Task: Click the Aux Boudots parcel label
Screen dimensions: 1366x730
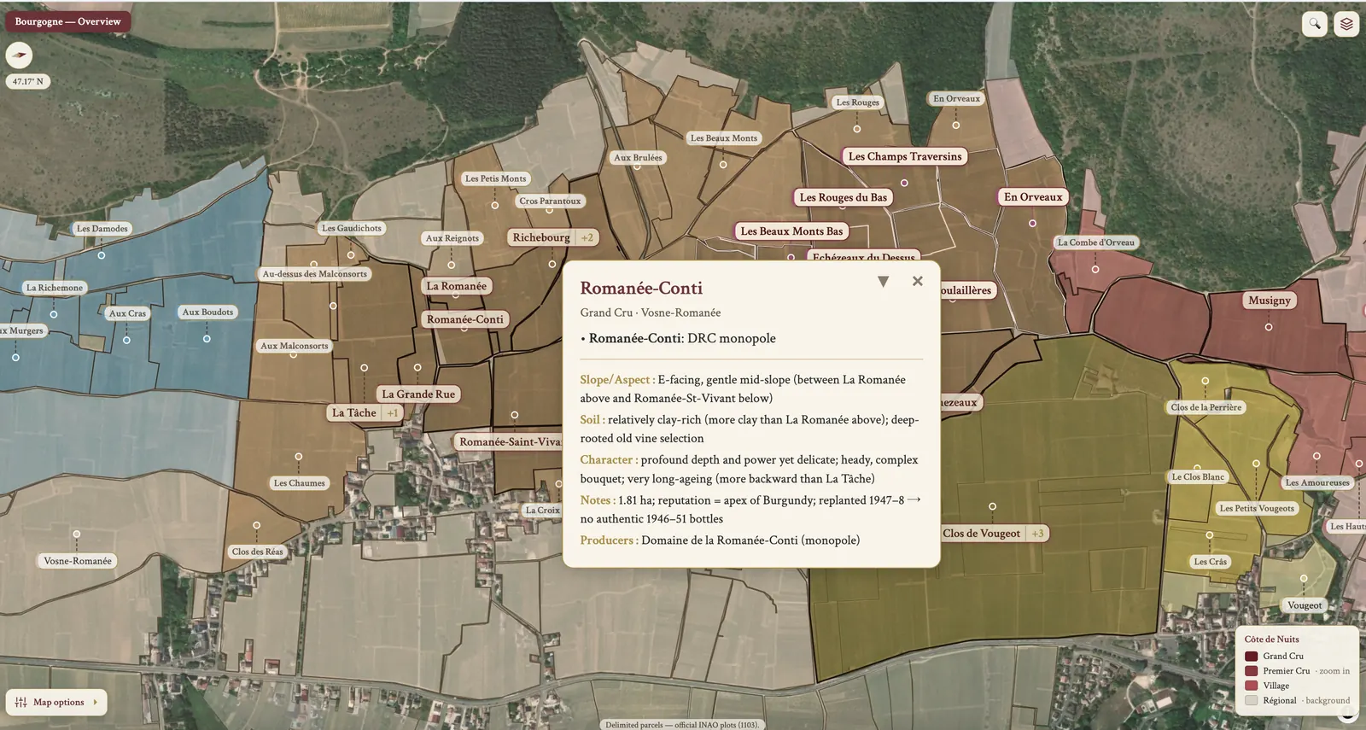Action: 207,312
